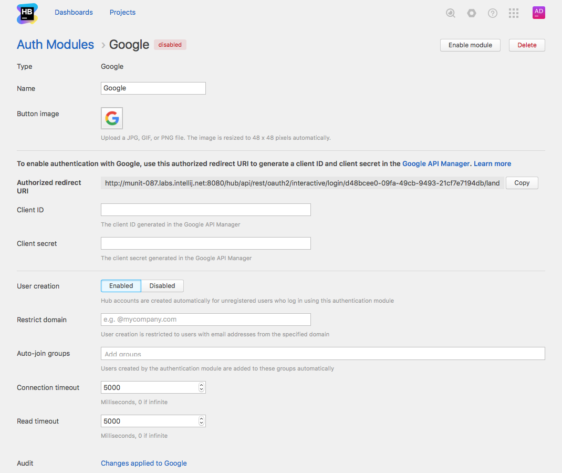Click the Hub logo icon

pos(27,13)
